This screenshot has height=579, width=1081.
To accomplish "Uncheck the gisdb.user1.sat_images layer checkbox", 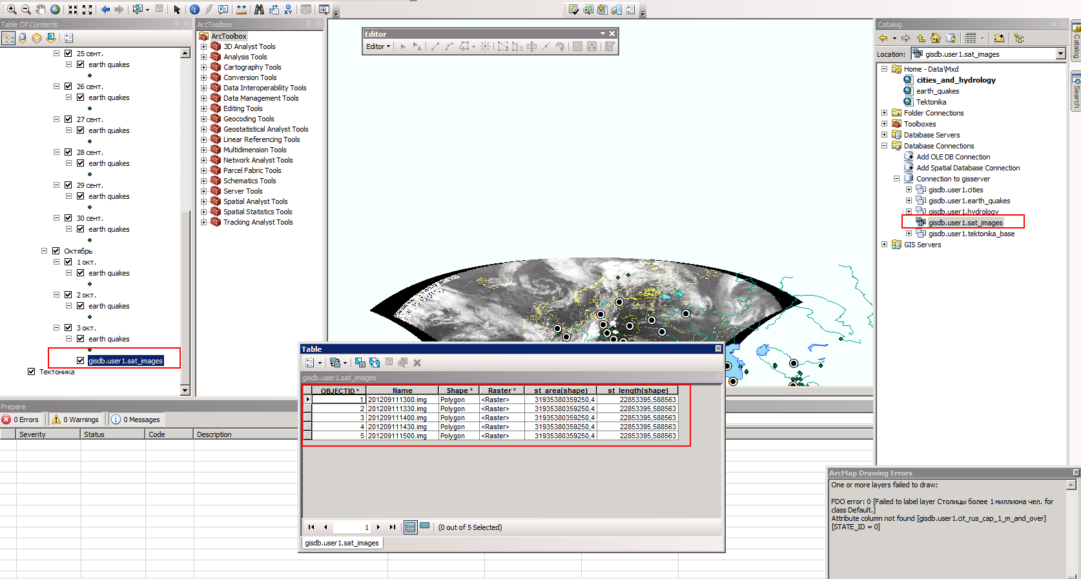I will point(80,361).
